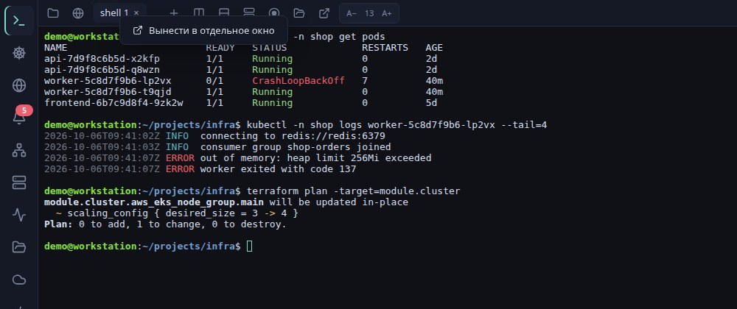
Task: Click pod name frontend-6b7c9d8f4-9zk2w
Action: click(113, 103)
